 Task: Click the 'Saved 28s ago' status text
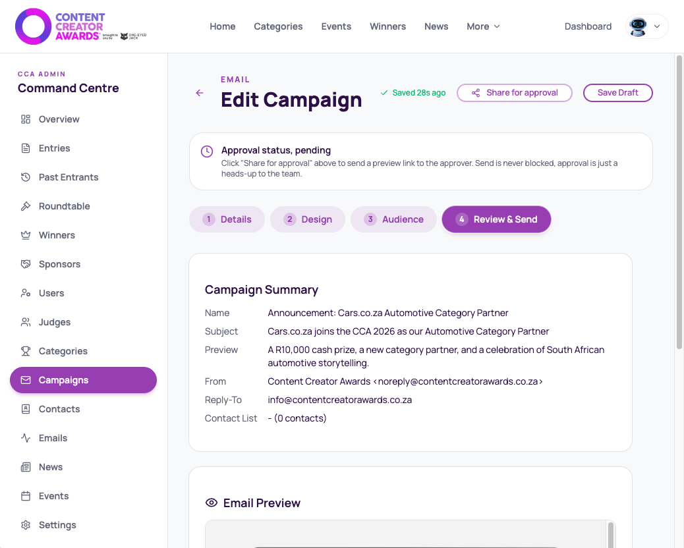coord(419,93)
